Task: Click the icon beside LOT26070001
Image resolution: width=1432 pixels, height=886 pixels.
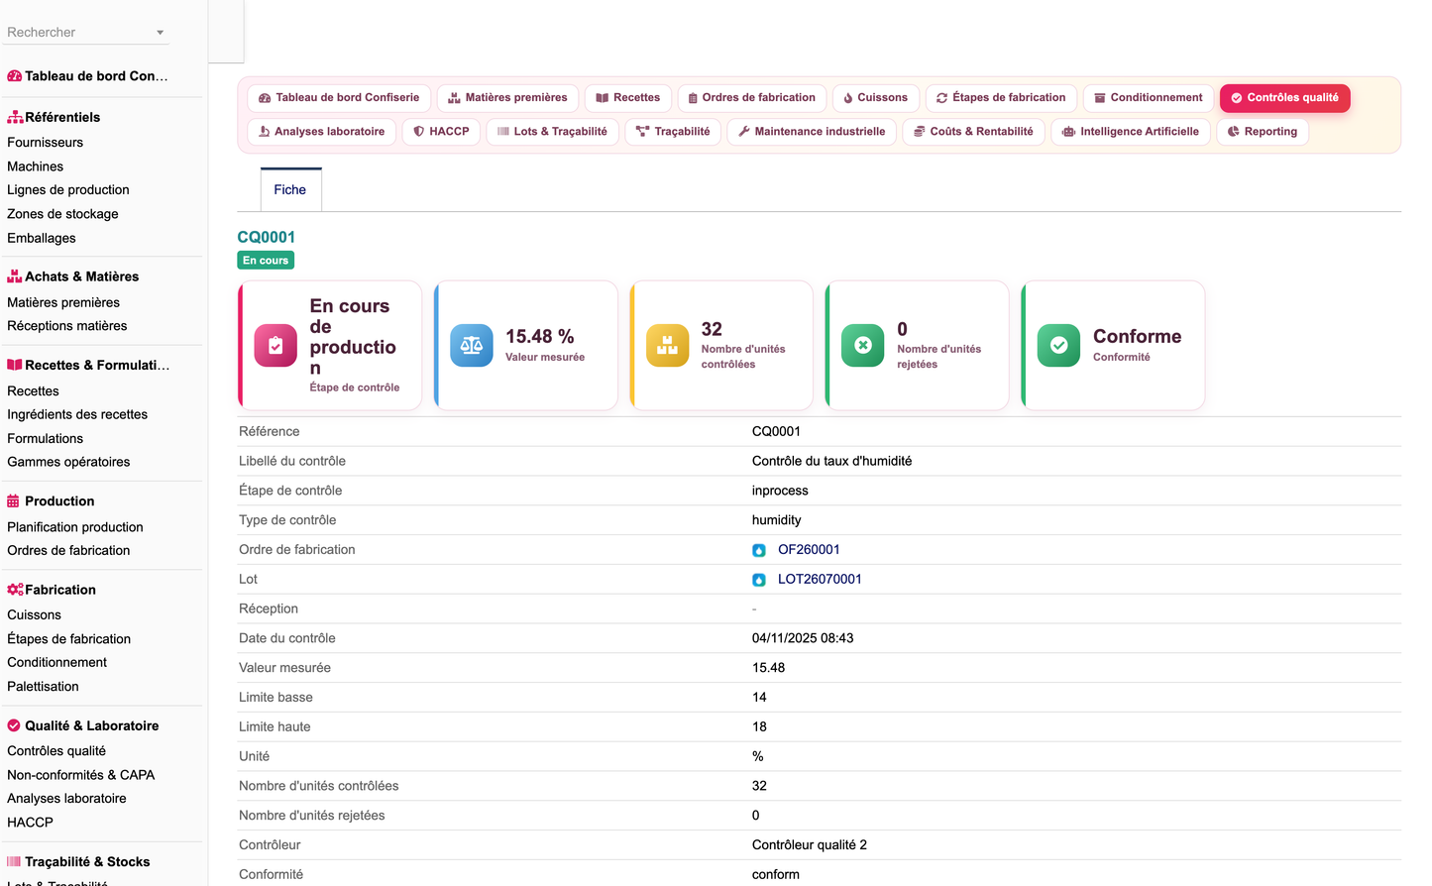Action: tap(759, 581)
